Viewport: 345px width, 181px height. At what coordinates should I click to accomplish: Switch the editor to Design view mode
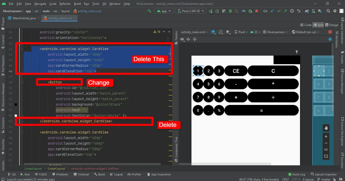332,25
